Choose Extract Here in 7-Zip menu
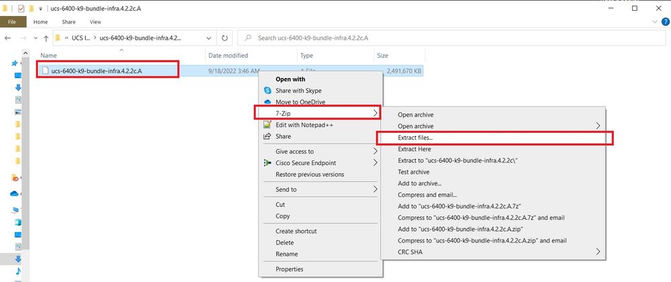 (x=493, y=149)
